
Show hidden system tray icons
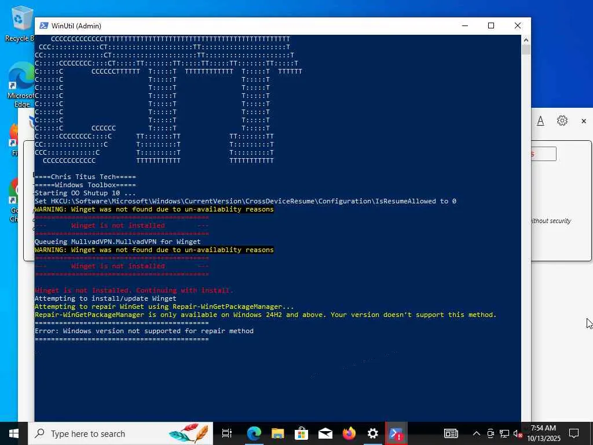(477, 433)
